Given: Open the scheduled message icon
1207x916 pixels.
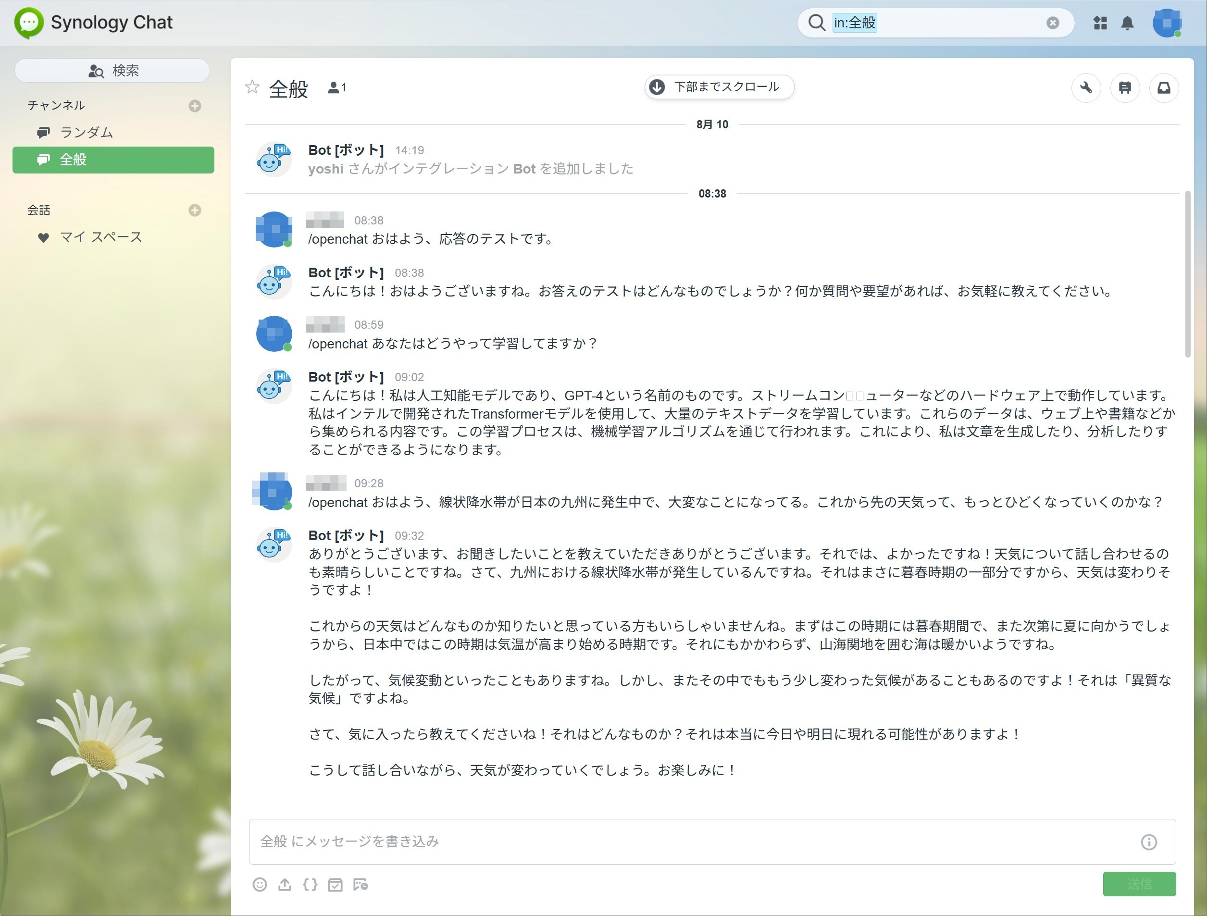Looking at the screenshot, I should 360,884.
